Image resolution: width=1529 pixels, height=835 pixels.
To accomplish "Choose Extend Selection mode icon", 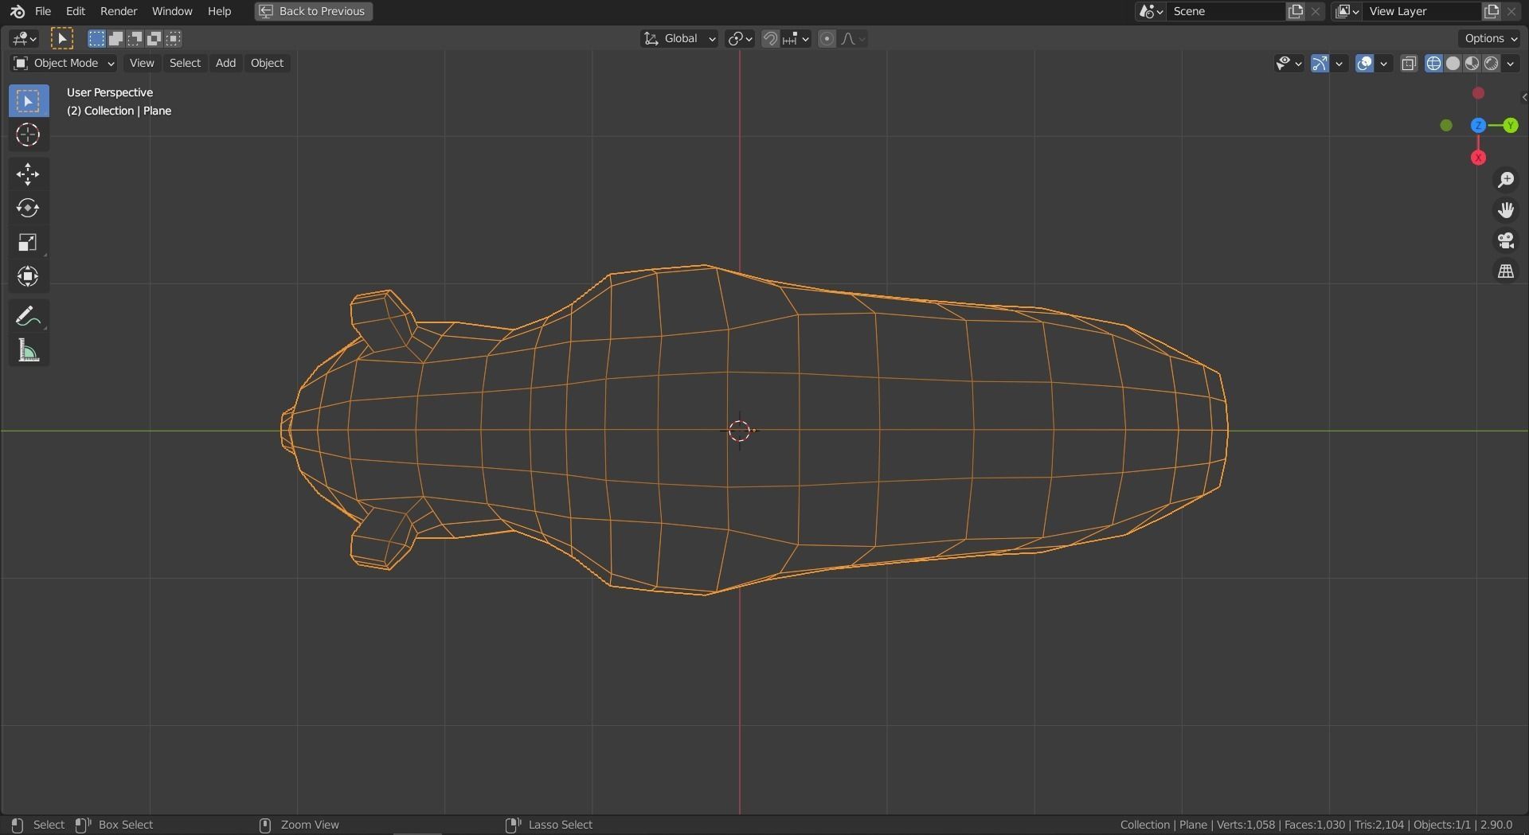I will click(115, 38).
